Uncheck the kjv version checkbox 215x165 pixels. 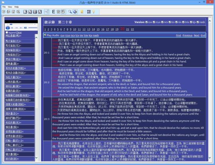click(x=191, y=22)
